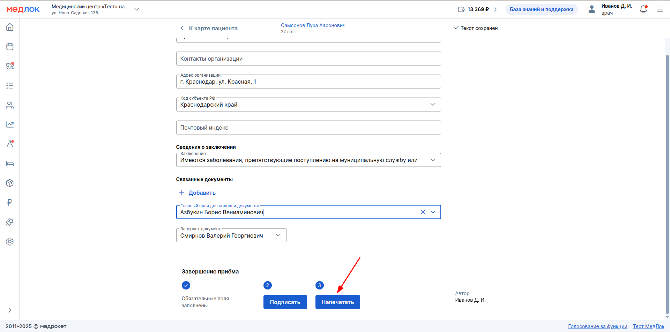
Task: Open the Голосование за функции link
Action: click(597, 326)
